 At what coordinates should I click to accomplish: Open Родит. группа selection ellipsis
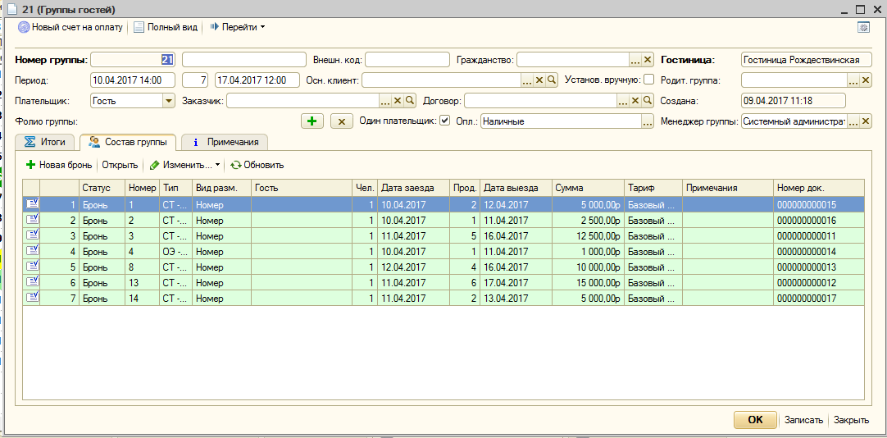(x=853, y=80)
